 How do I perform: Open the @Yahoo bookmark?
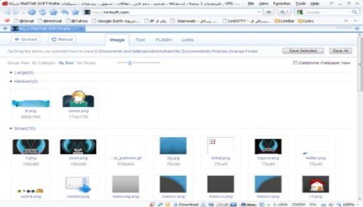(77, 21)
